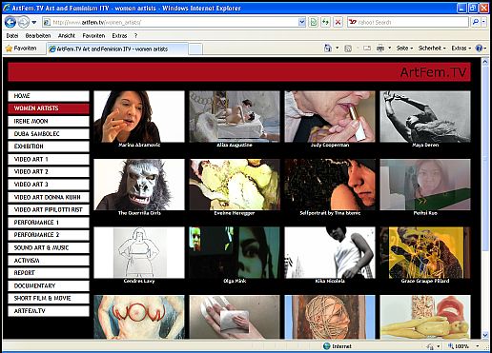Open the Sicherheit dropdown menu
This screenshot has height=353, width=492.
point(432,49)
